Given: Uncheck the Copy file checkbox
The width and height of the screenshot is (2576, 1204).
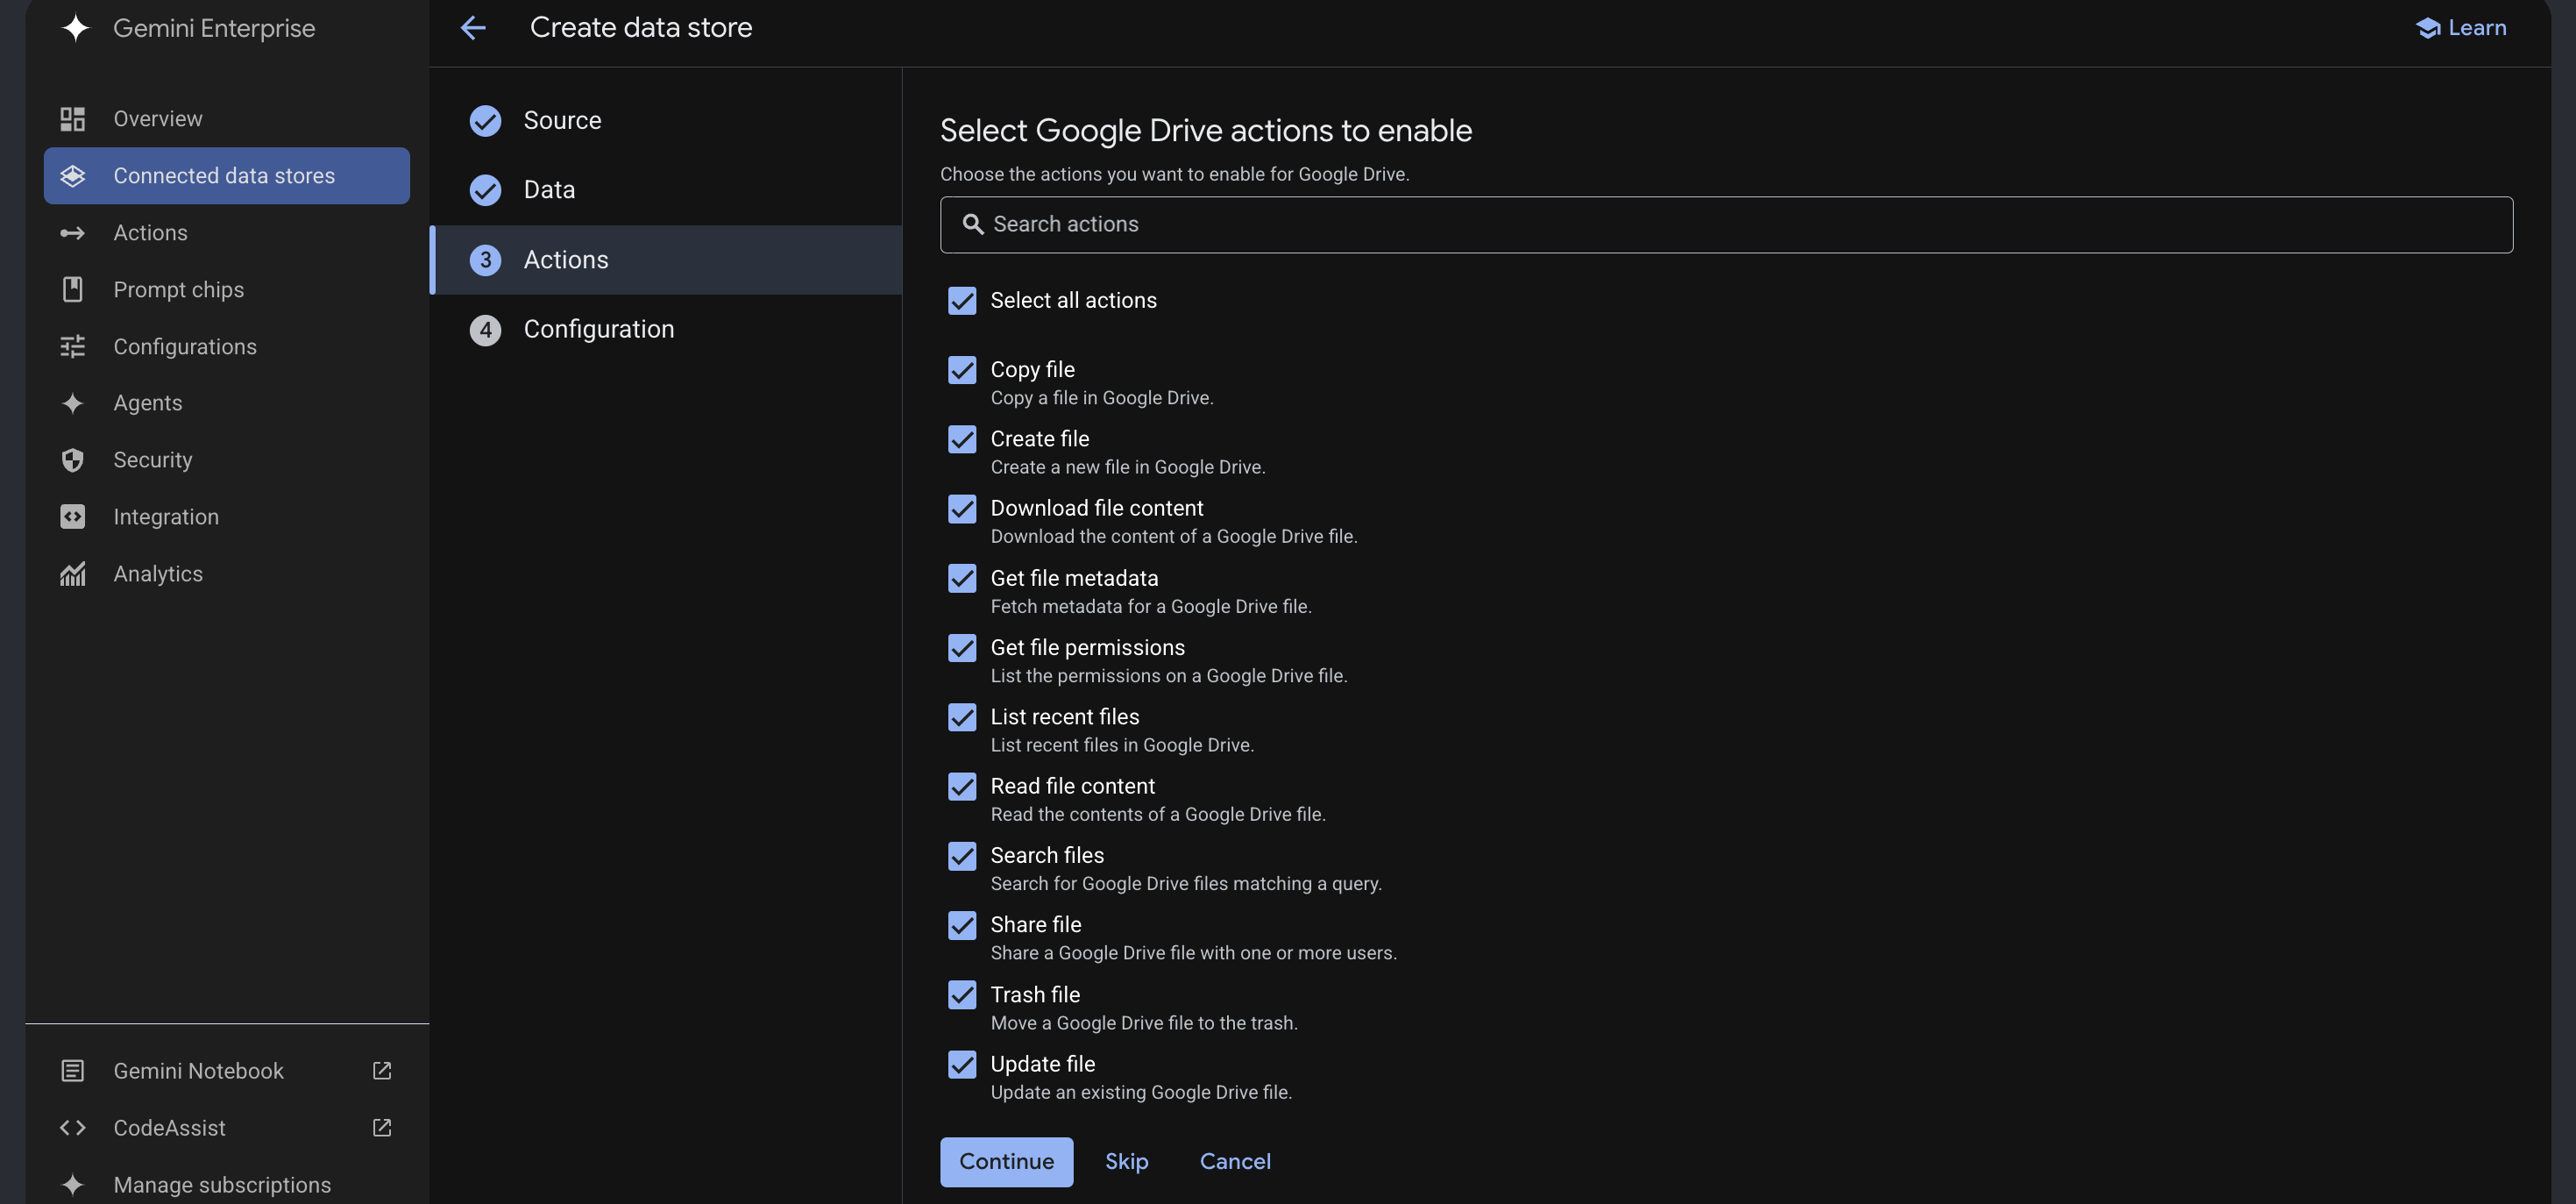Looking at the screenshot, I should 962,370.
